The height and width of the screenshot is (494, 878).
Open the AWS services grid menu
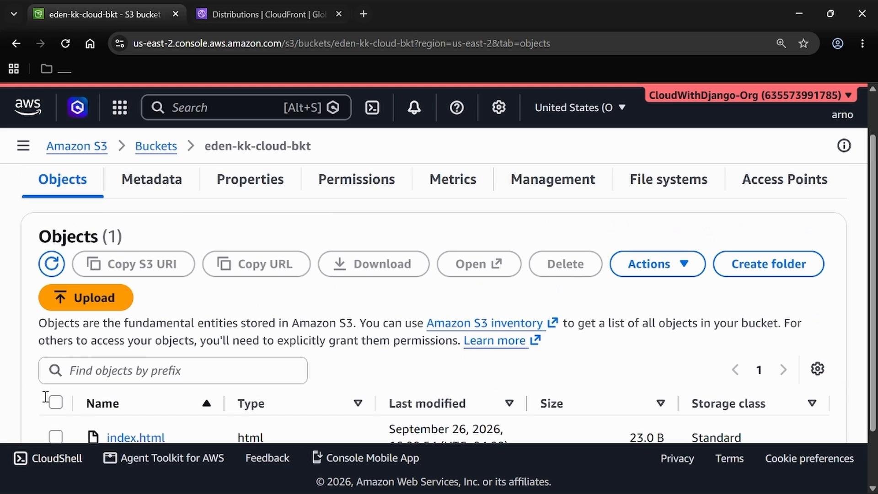120,107
